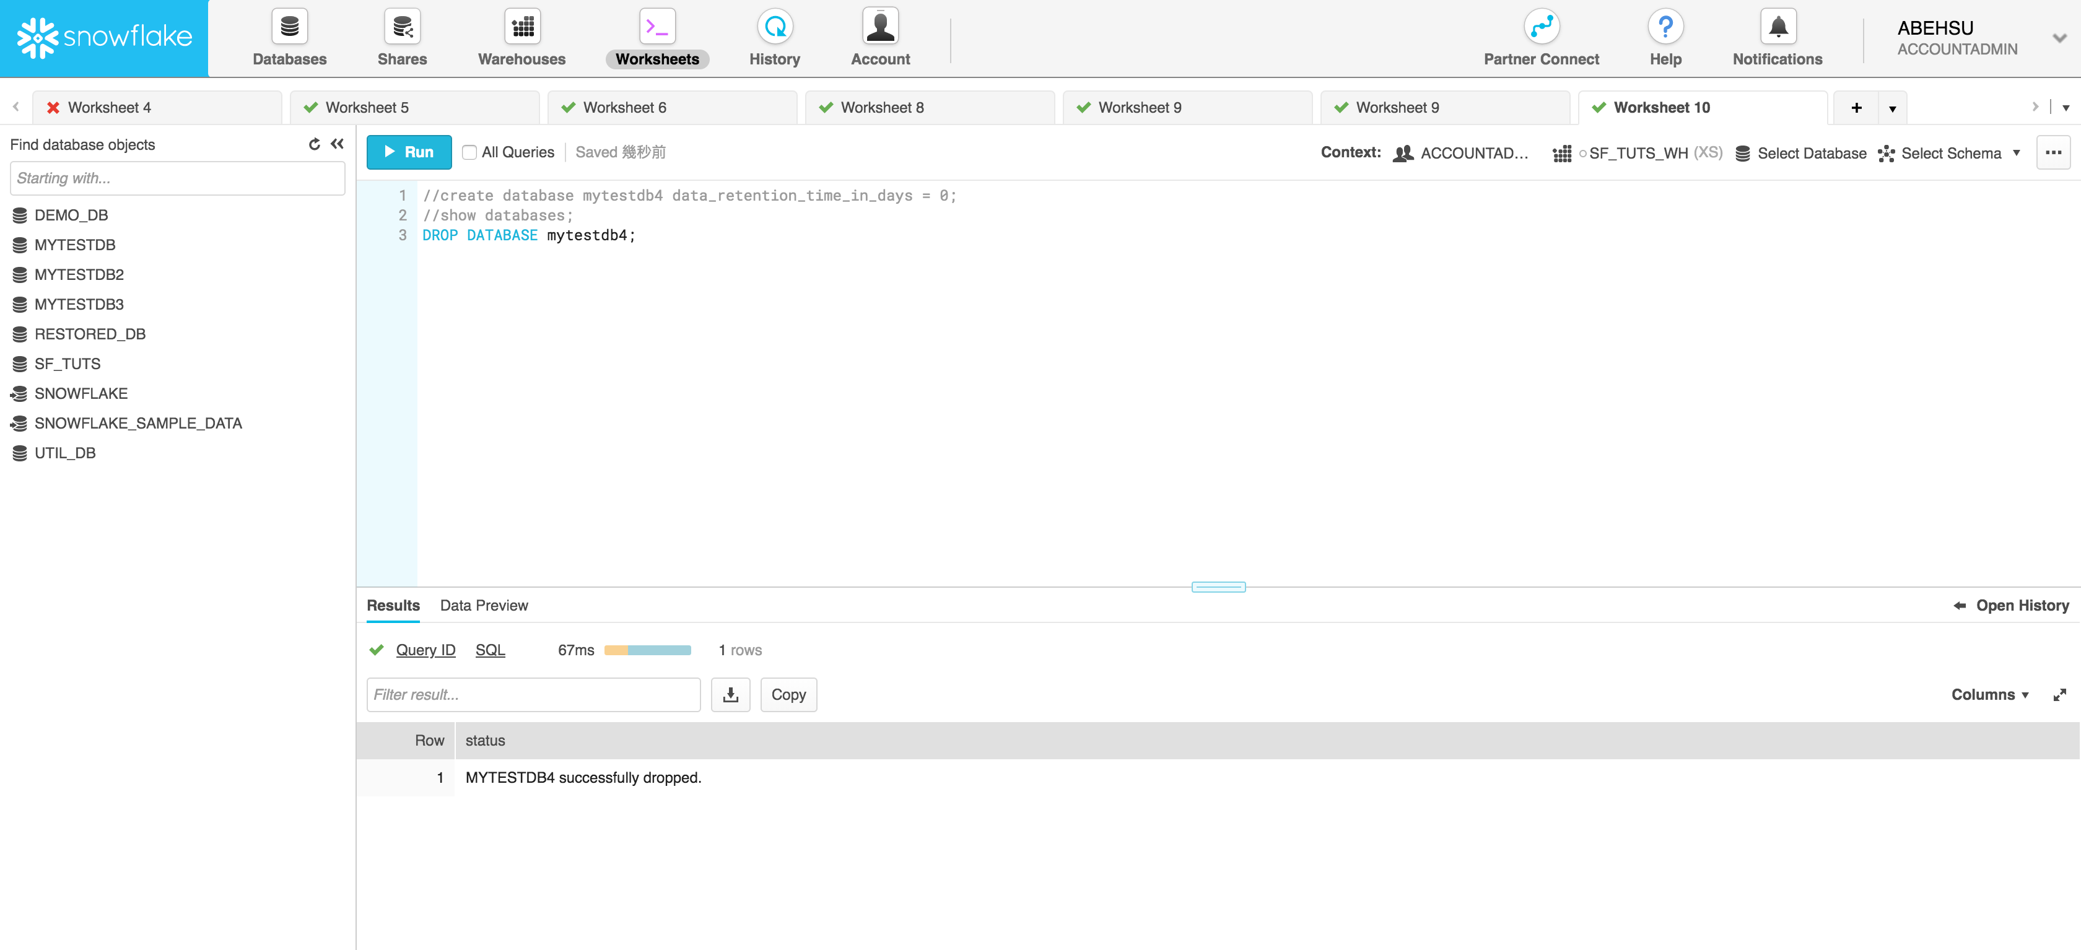Viewport: 2081px width, 950px height.
Task: Expand the context selector arrow
Action: click(2017, 153)
